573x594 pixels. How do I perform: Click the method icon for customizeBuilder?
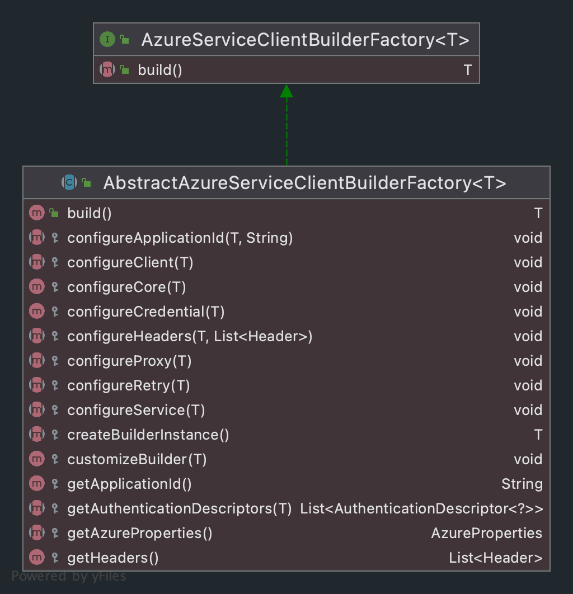[37, 459]
